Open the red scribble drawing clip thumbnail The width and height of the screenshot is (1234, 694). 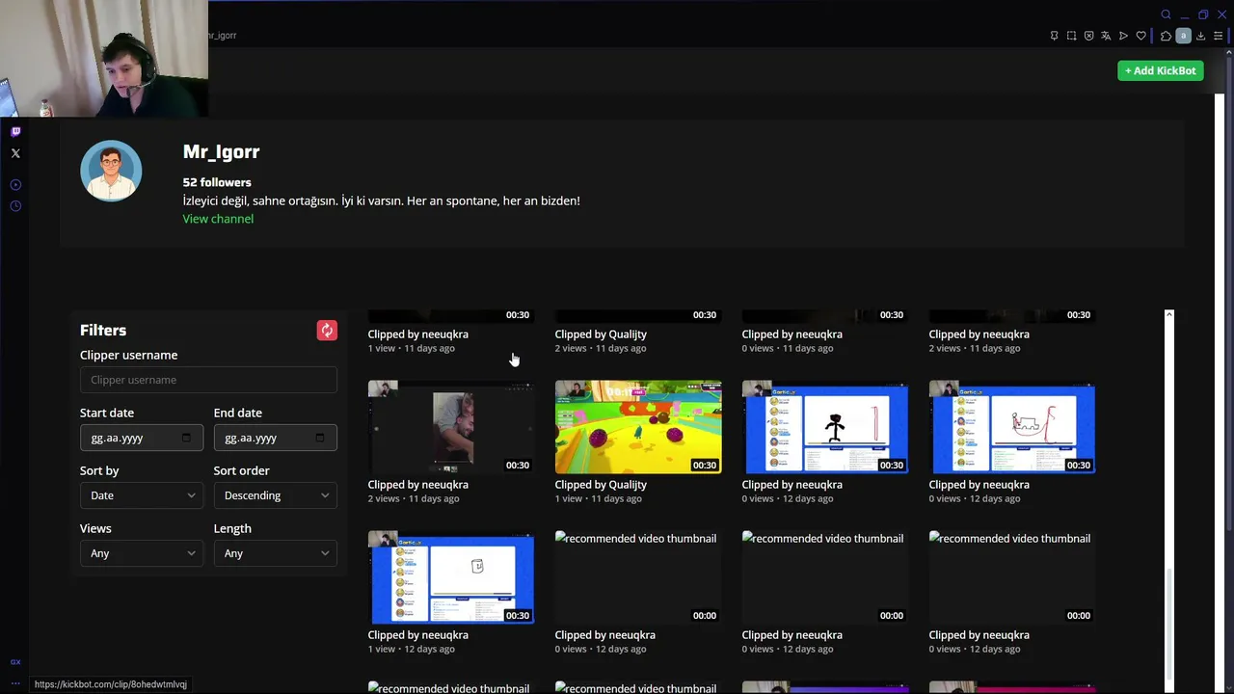(x=1012, y=427)
